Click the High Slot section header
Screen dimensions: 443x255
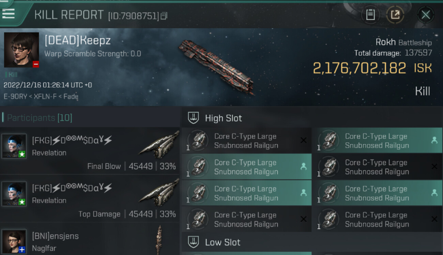click(223, 118)
